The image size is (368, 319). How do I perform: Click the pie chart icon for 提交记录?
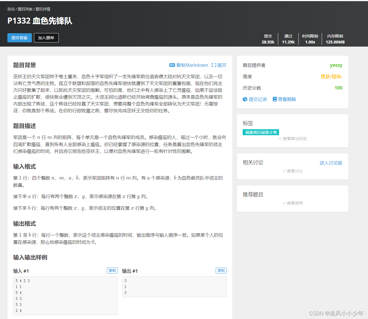coord(245,99)
